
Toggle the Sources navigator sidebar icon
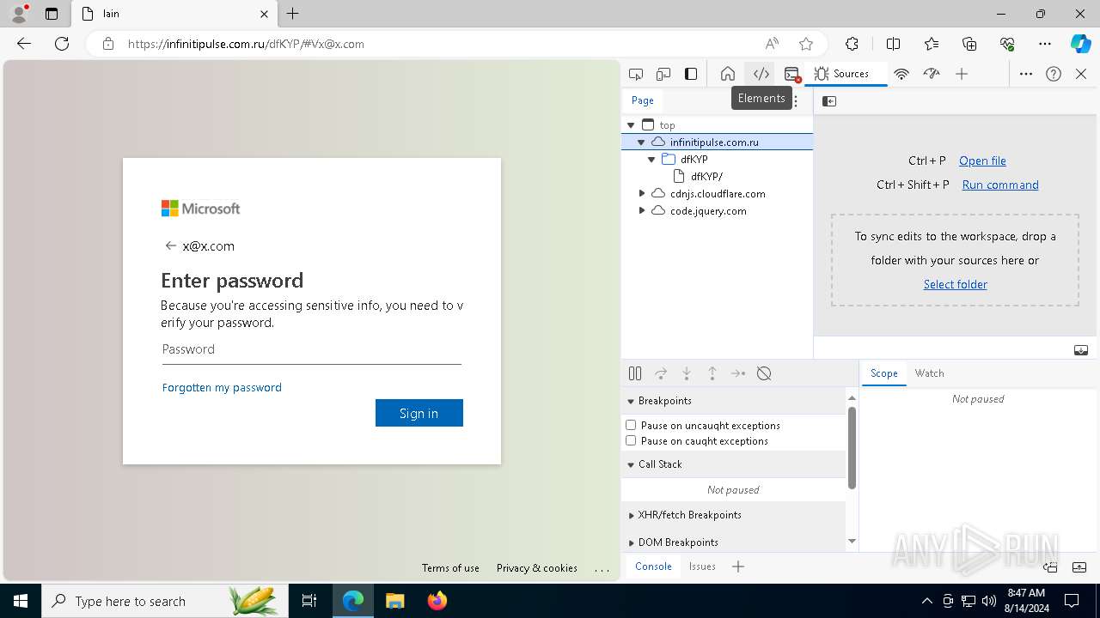829,101
